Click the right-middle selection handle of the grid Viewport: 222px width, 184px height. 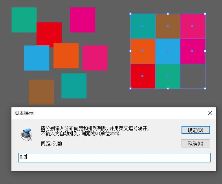point(205,51)
